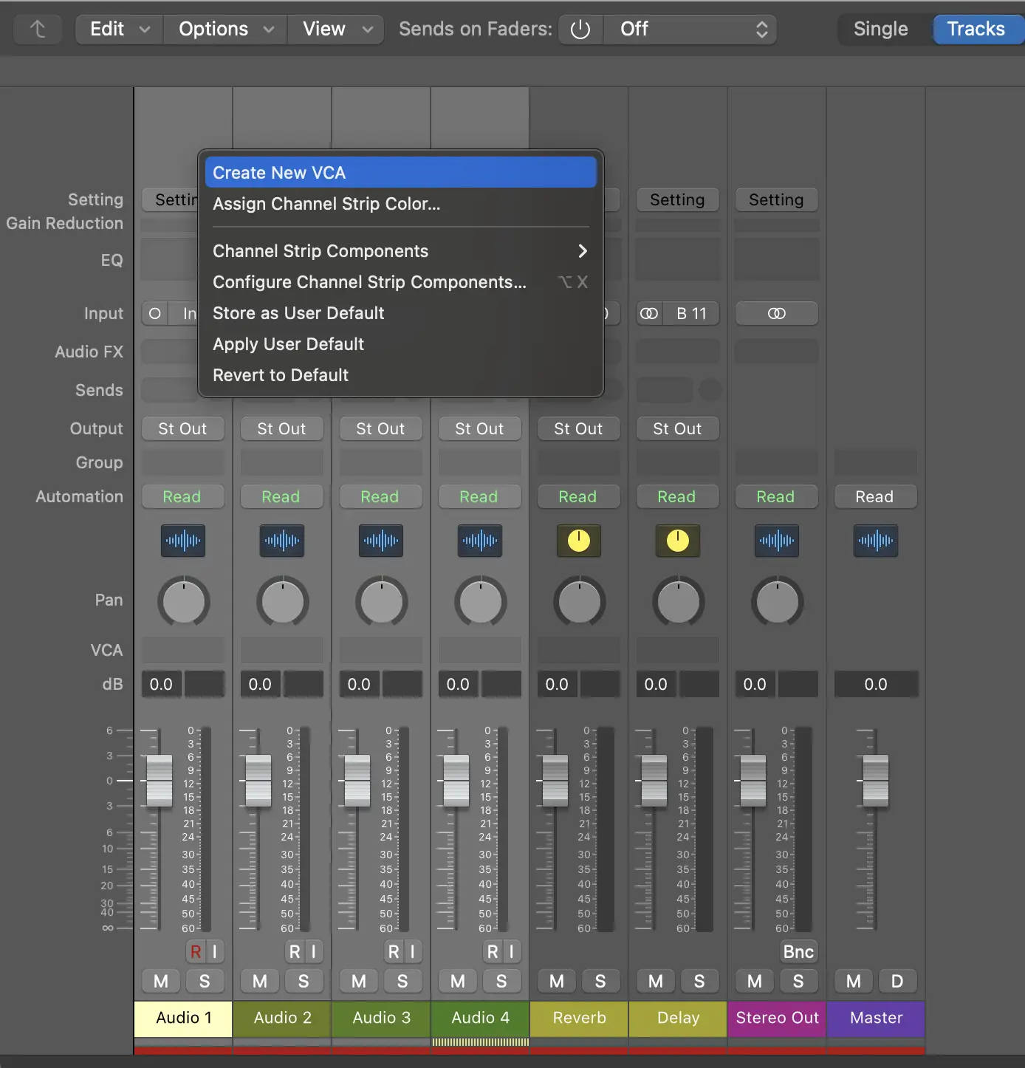This screenshot has width=1025, height=1068.
Task: Click the stereo format icon on Stereo Out
Action: click(x=776, y=313)
